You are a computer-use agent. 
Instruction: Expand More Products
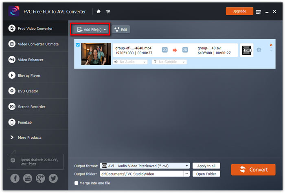click(35, 138)
